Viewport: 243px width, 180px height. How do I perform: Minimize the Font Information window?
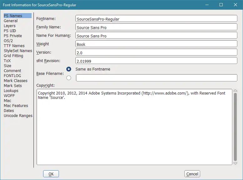pos(207,5)
